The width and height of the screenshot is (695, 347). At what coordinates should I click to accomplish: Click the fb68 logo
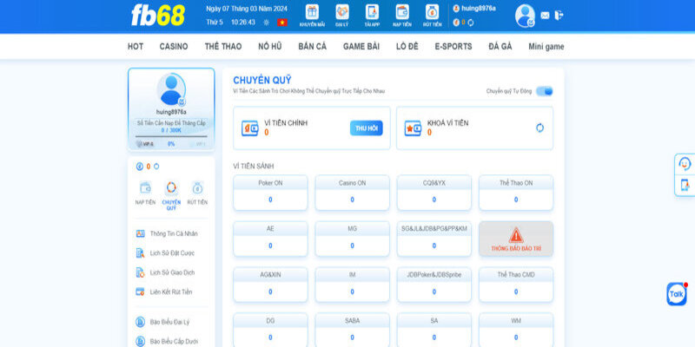pos(158,16)
